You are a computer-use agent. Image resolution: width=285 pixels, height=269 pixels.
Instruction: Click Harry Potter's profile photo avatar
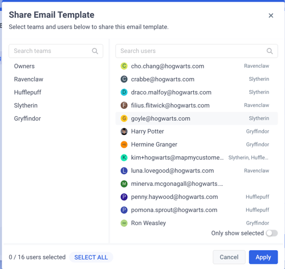(x=124, y=132)
